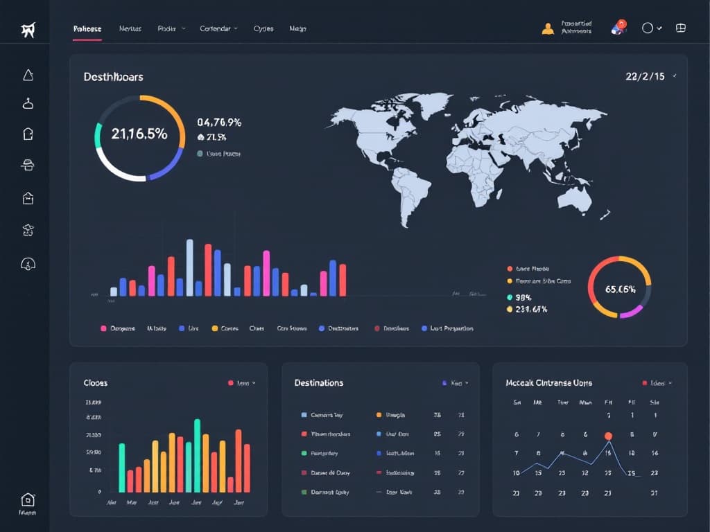Click the Desthboars panel title
This screenshot has height=532, width=710.
(113, 77)
